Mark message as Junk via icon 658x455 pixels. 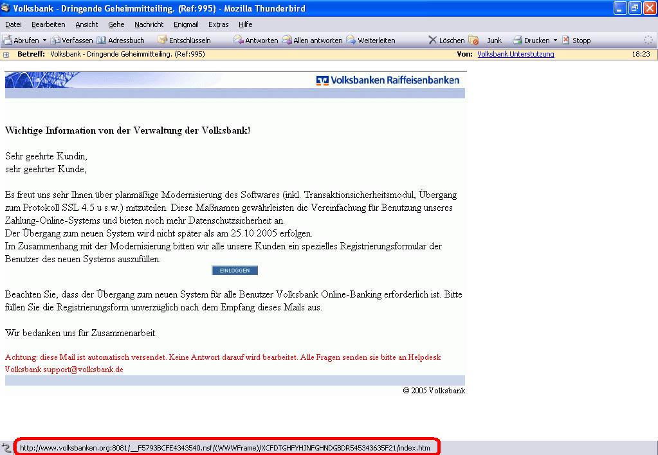(x=473, y=40)
